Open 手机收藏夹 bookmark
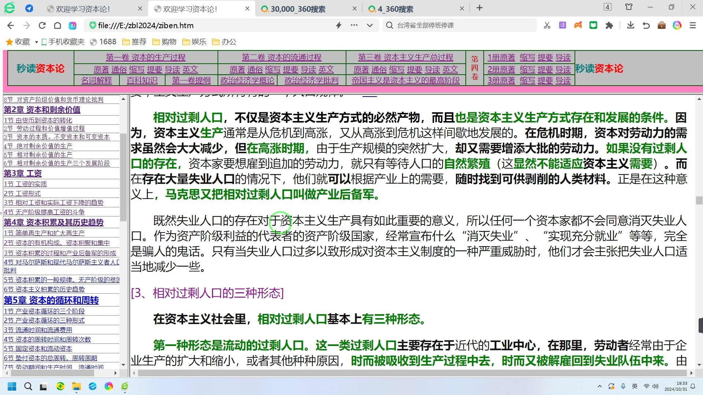 coord(63,42)
